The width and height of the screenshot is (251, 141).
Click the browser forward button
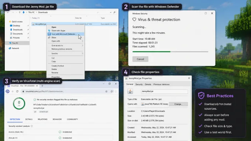pyautogui.click(x=12, y=91)
